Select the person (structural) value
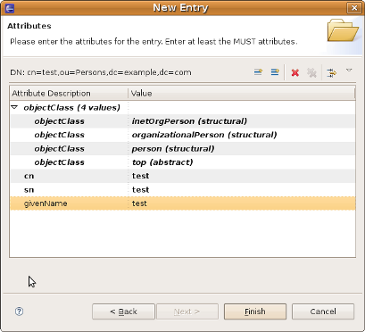Image resolution: width=365 pixels, height=332 pixels. [x=173, y=148]
